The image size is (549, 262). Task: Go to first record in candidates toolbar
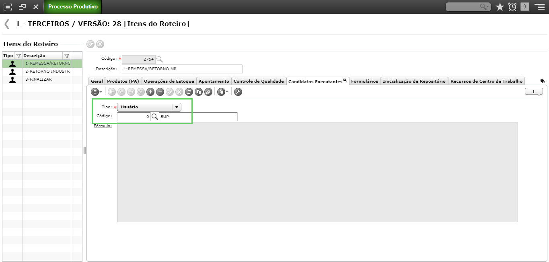tap(112, 92)
